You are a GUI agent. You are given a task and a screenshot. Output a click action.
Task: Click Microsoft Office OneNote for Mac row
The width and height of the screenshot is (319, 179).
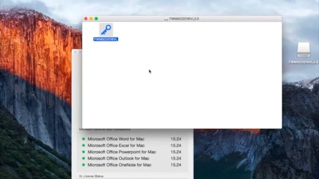point(132,165)
